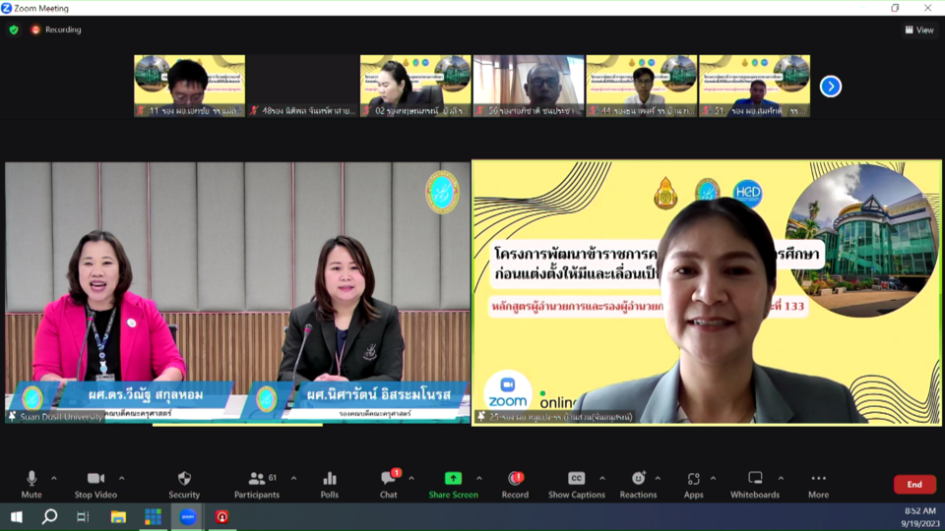
Task: Mute the microphone
Action: (x=31, y=483)
